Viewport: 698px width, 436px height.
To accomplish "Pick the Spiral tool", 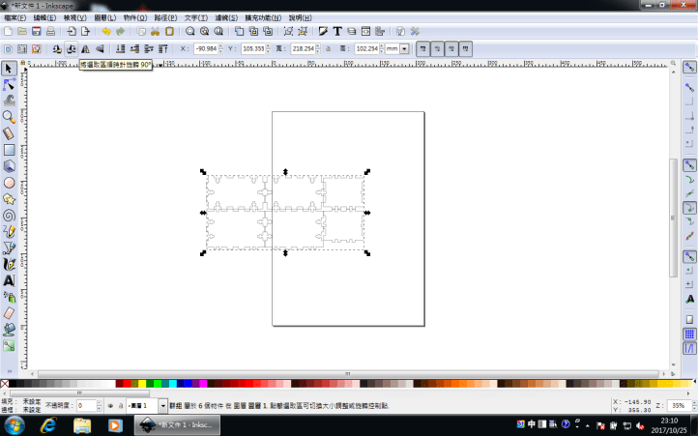I will [9, 215].
